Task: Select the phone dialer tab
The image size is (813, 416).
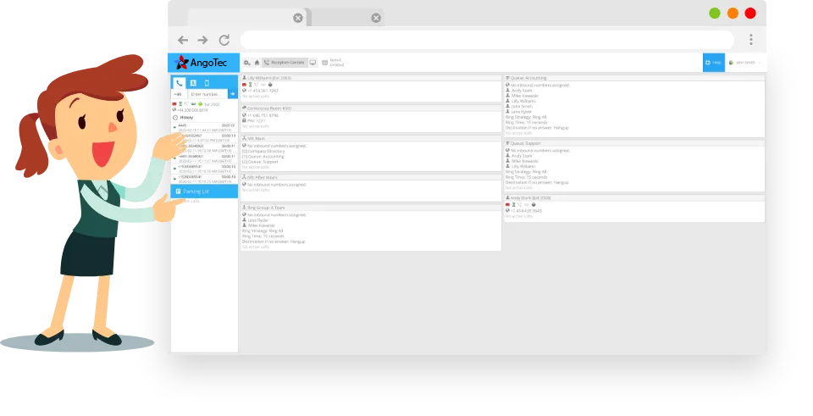Action: (179, 83)
